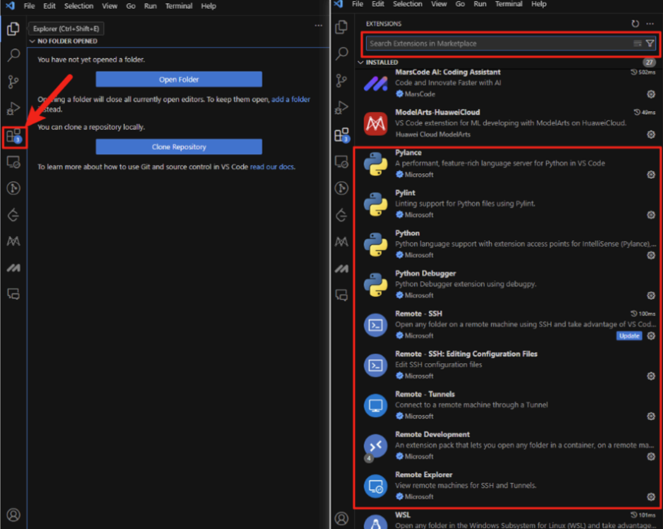Screen dimensions: 663x529
Task: Click the Clone Repository button
Action: tap(179, 147)
